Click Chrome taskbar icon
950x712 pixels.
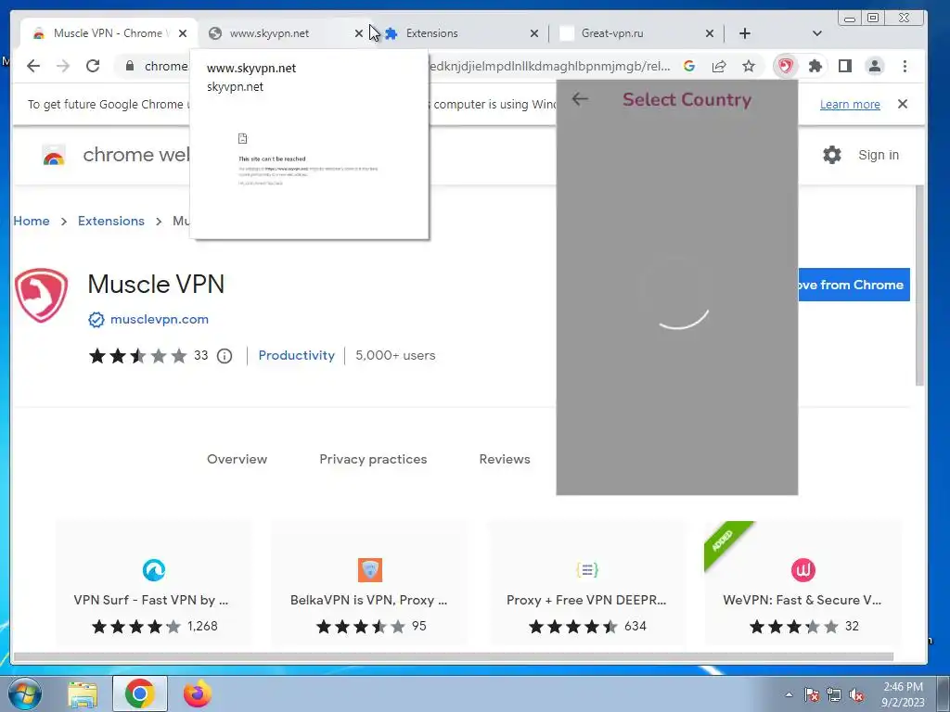pyautogui.click(x=139, y=693)
